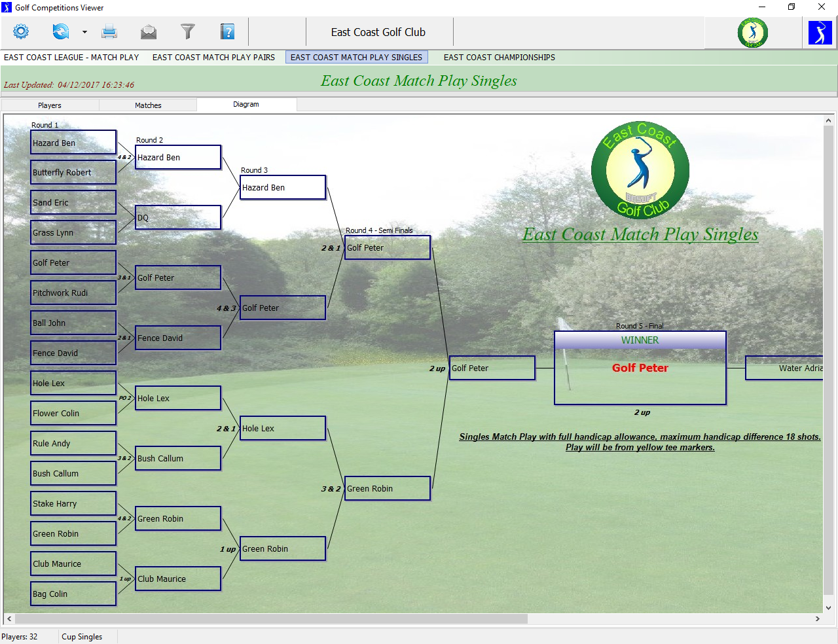Select Flower Colin box
The image size is (838, 644).
pos(73,413)
